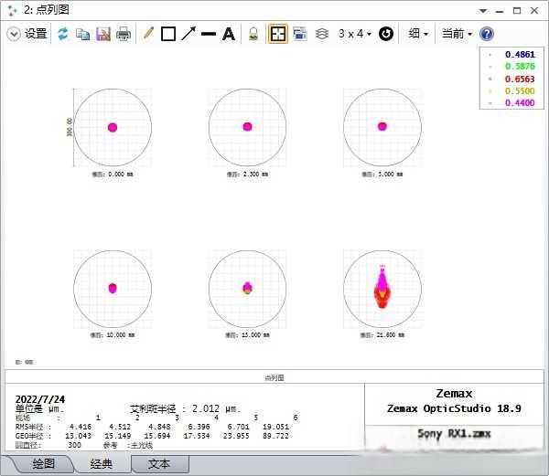549x476 pixels.
Task: Select the text annotation 'A' tool
Action: [x=229, y=34]
